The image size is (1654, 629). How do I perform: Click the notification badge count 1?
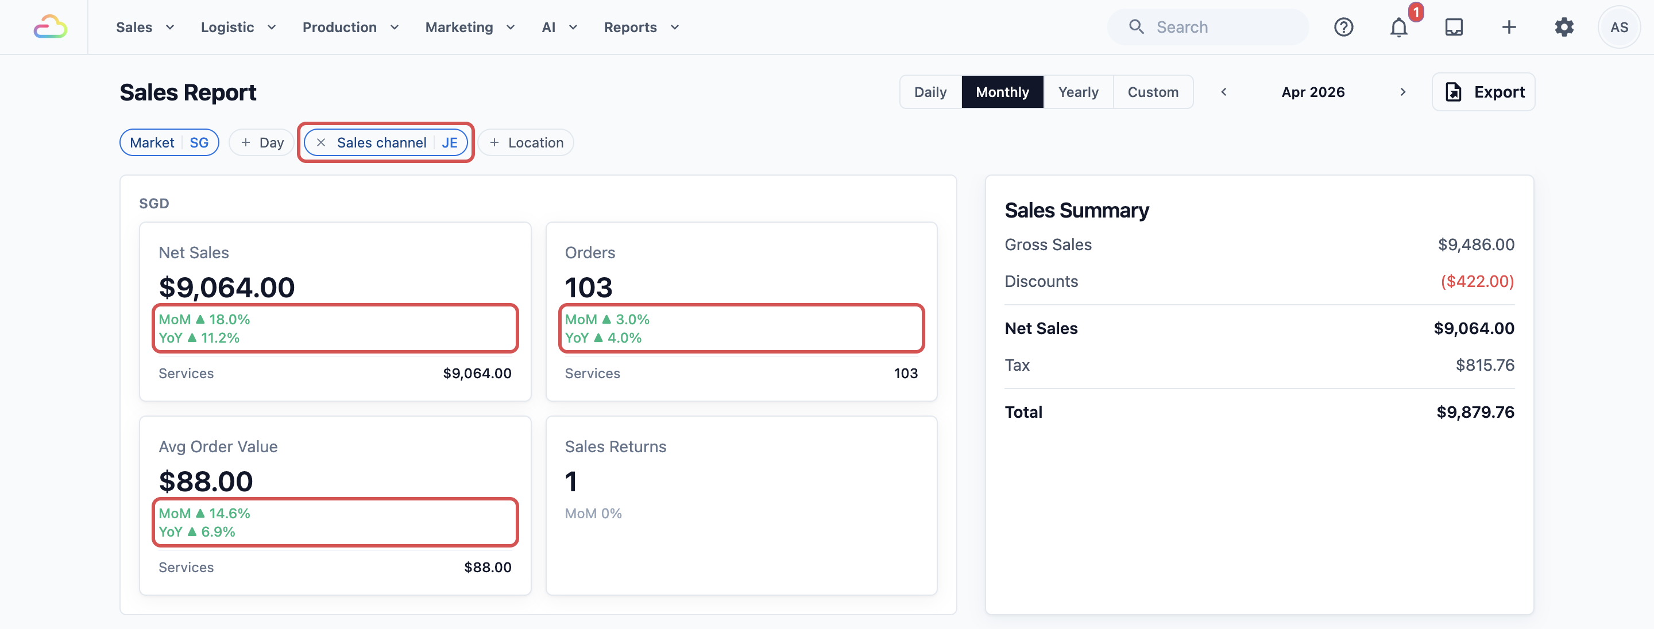point(1415,12)
